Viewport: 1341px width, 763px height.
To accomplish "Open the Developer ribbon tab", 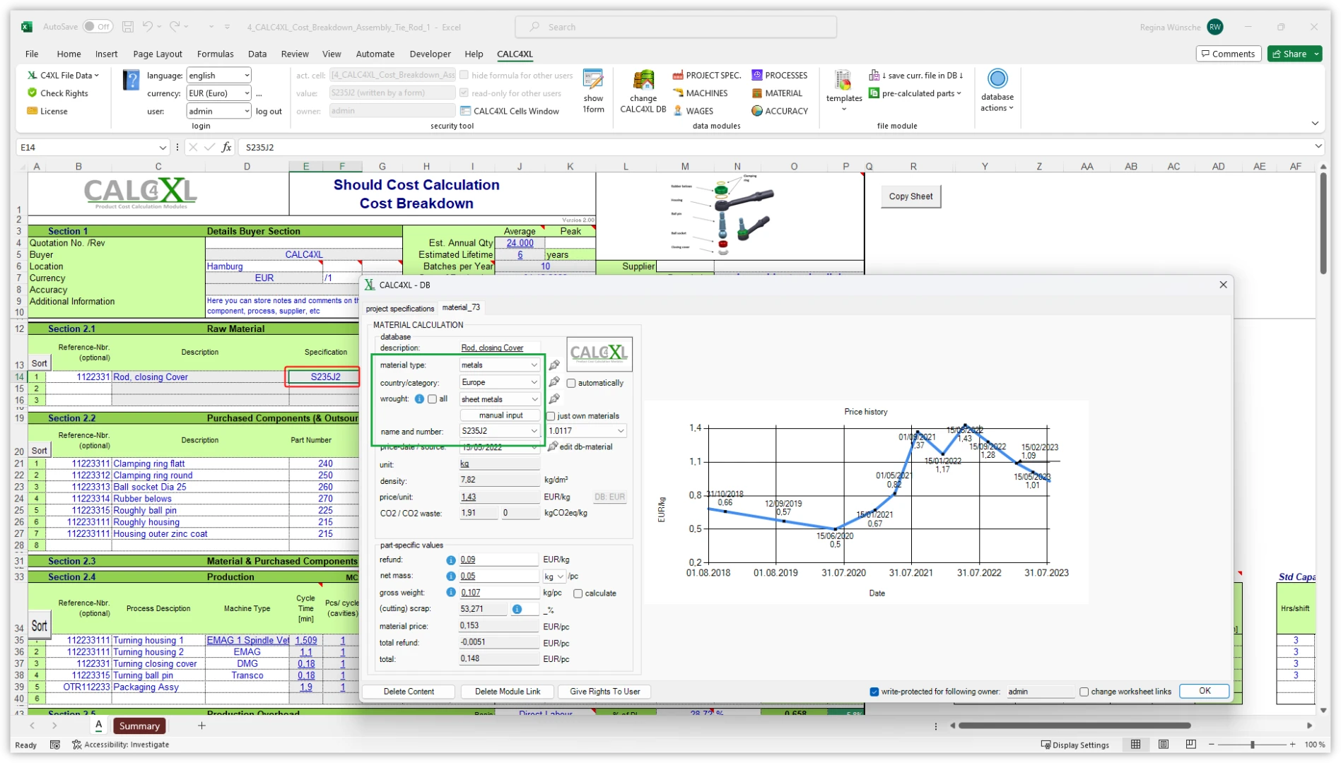I will coord(430,54).
